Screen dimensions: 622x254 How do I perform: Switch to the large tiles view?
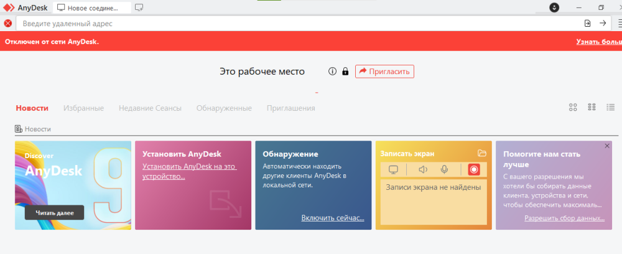click(573, 107)
